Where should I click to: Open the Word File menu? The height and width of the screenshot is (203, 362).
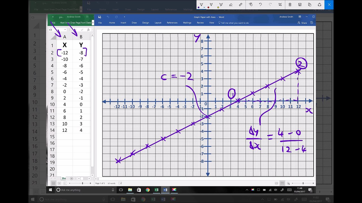[x=100, y=23]
